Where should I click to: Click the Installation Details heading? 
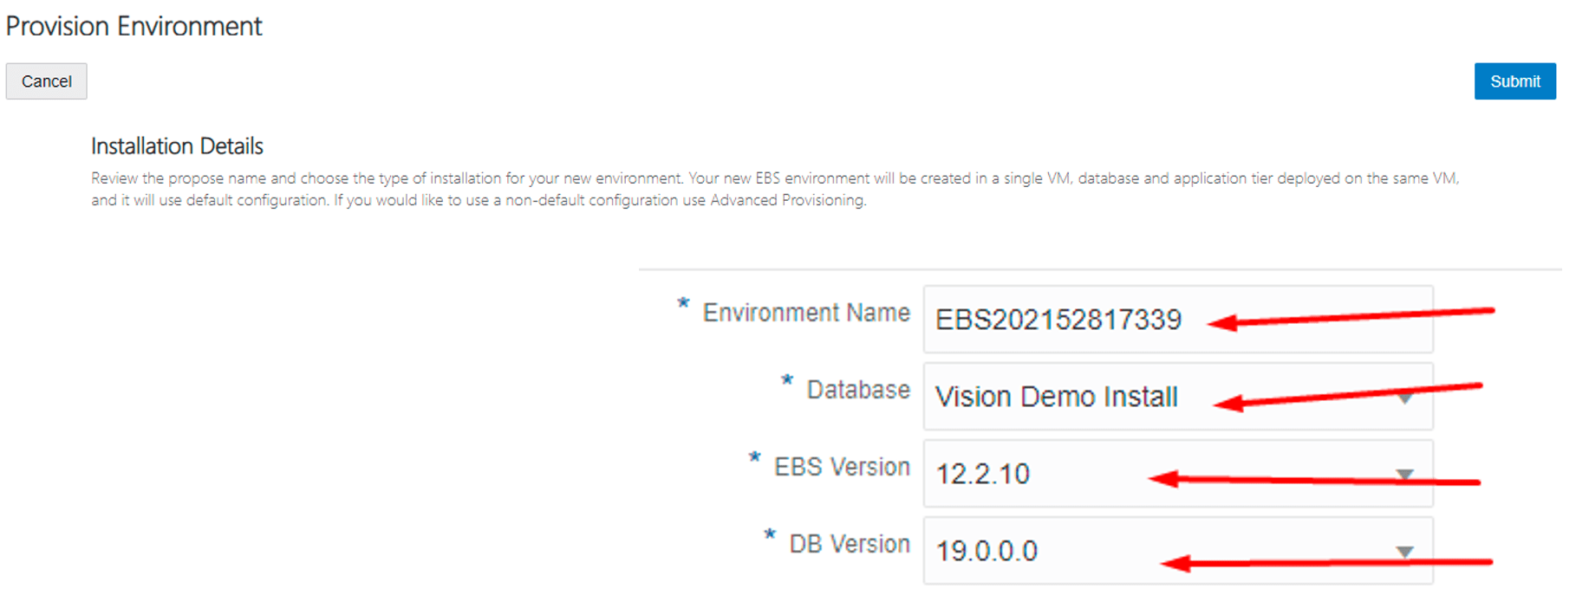coord(177,146)
